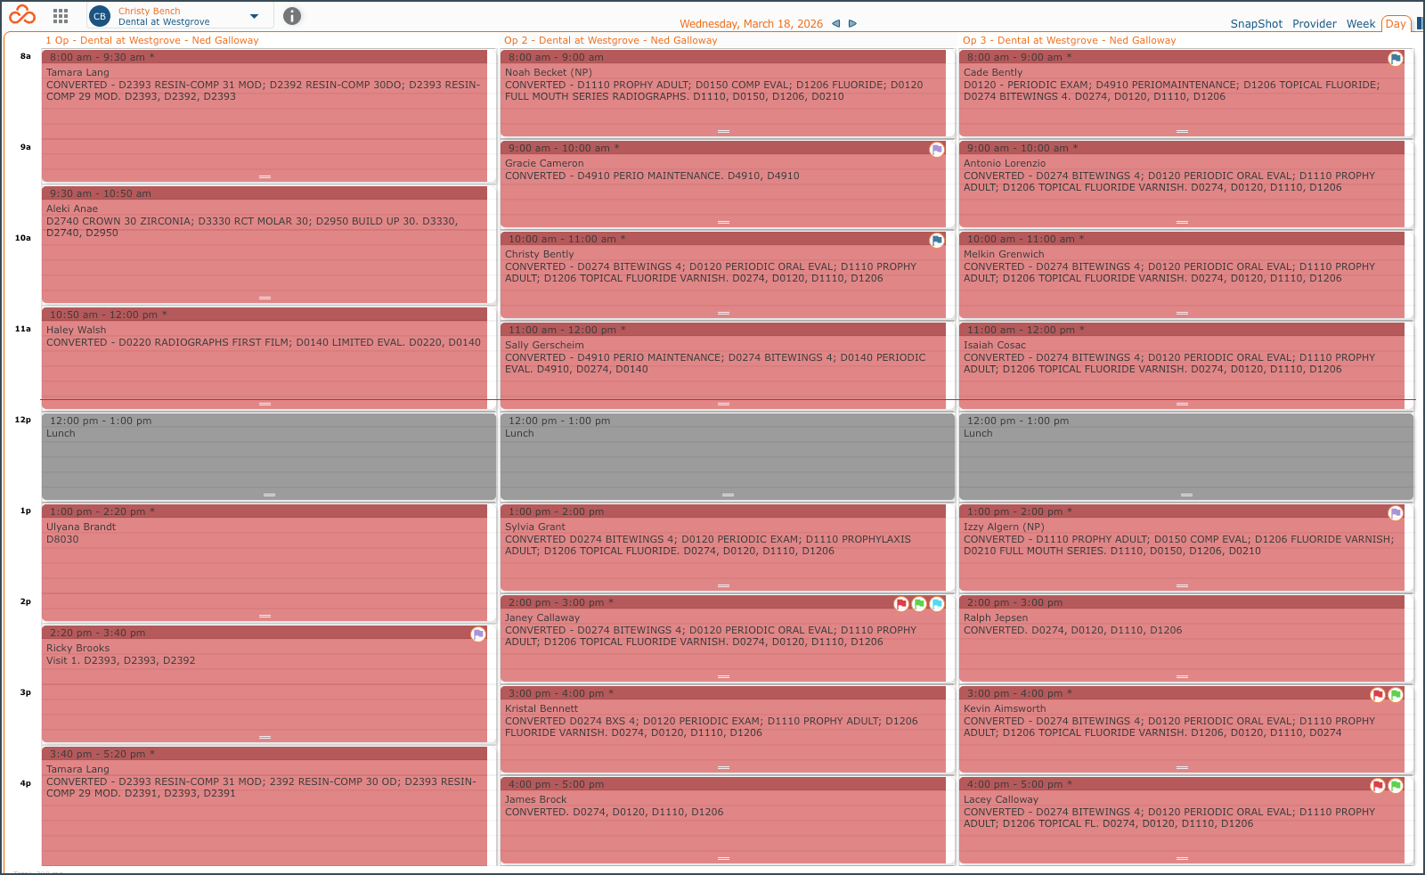Grab resize handle under Noah Becket appointment
Image resolution: width=1425 pixels, height=875 pixels.
pyautogui.click(x=723, y=132)
